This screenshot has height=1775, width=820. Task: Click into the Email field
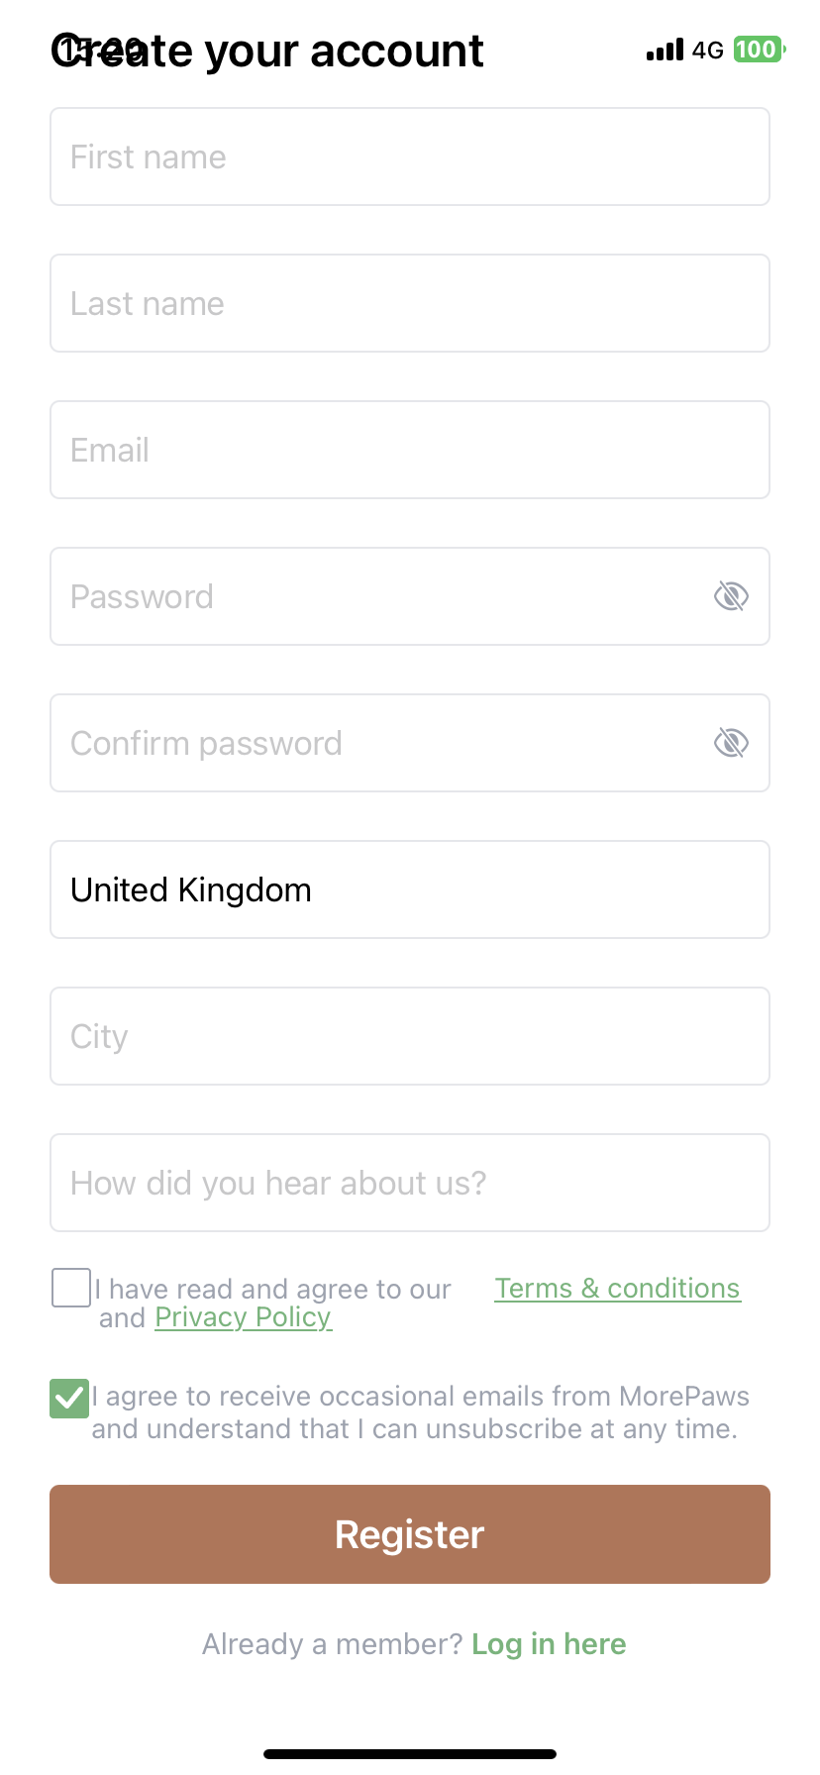click(x=410, y=450)
